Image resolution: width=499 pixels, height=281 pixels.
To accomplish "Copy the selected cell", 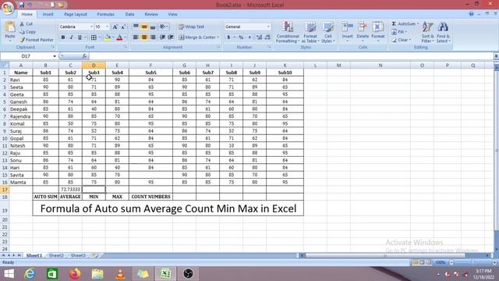I will click(x=27, y=32).
